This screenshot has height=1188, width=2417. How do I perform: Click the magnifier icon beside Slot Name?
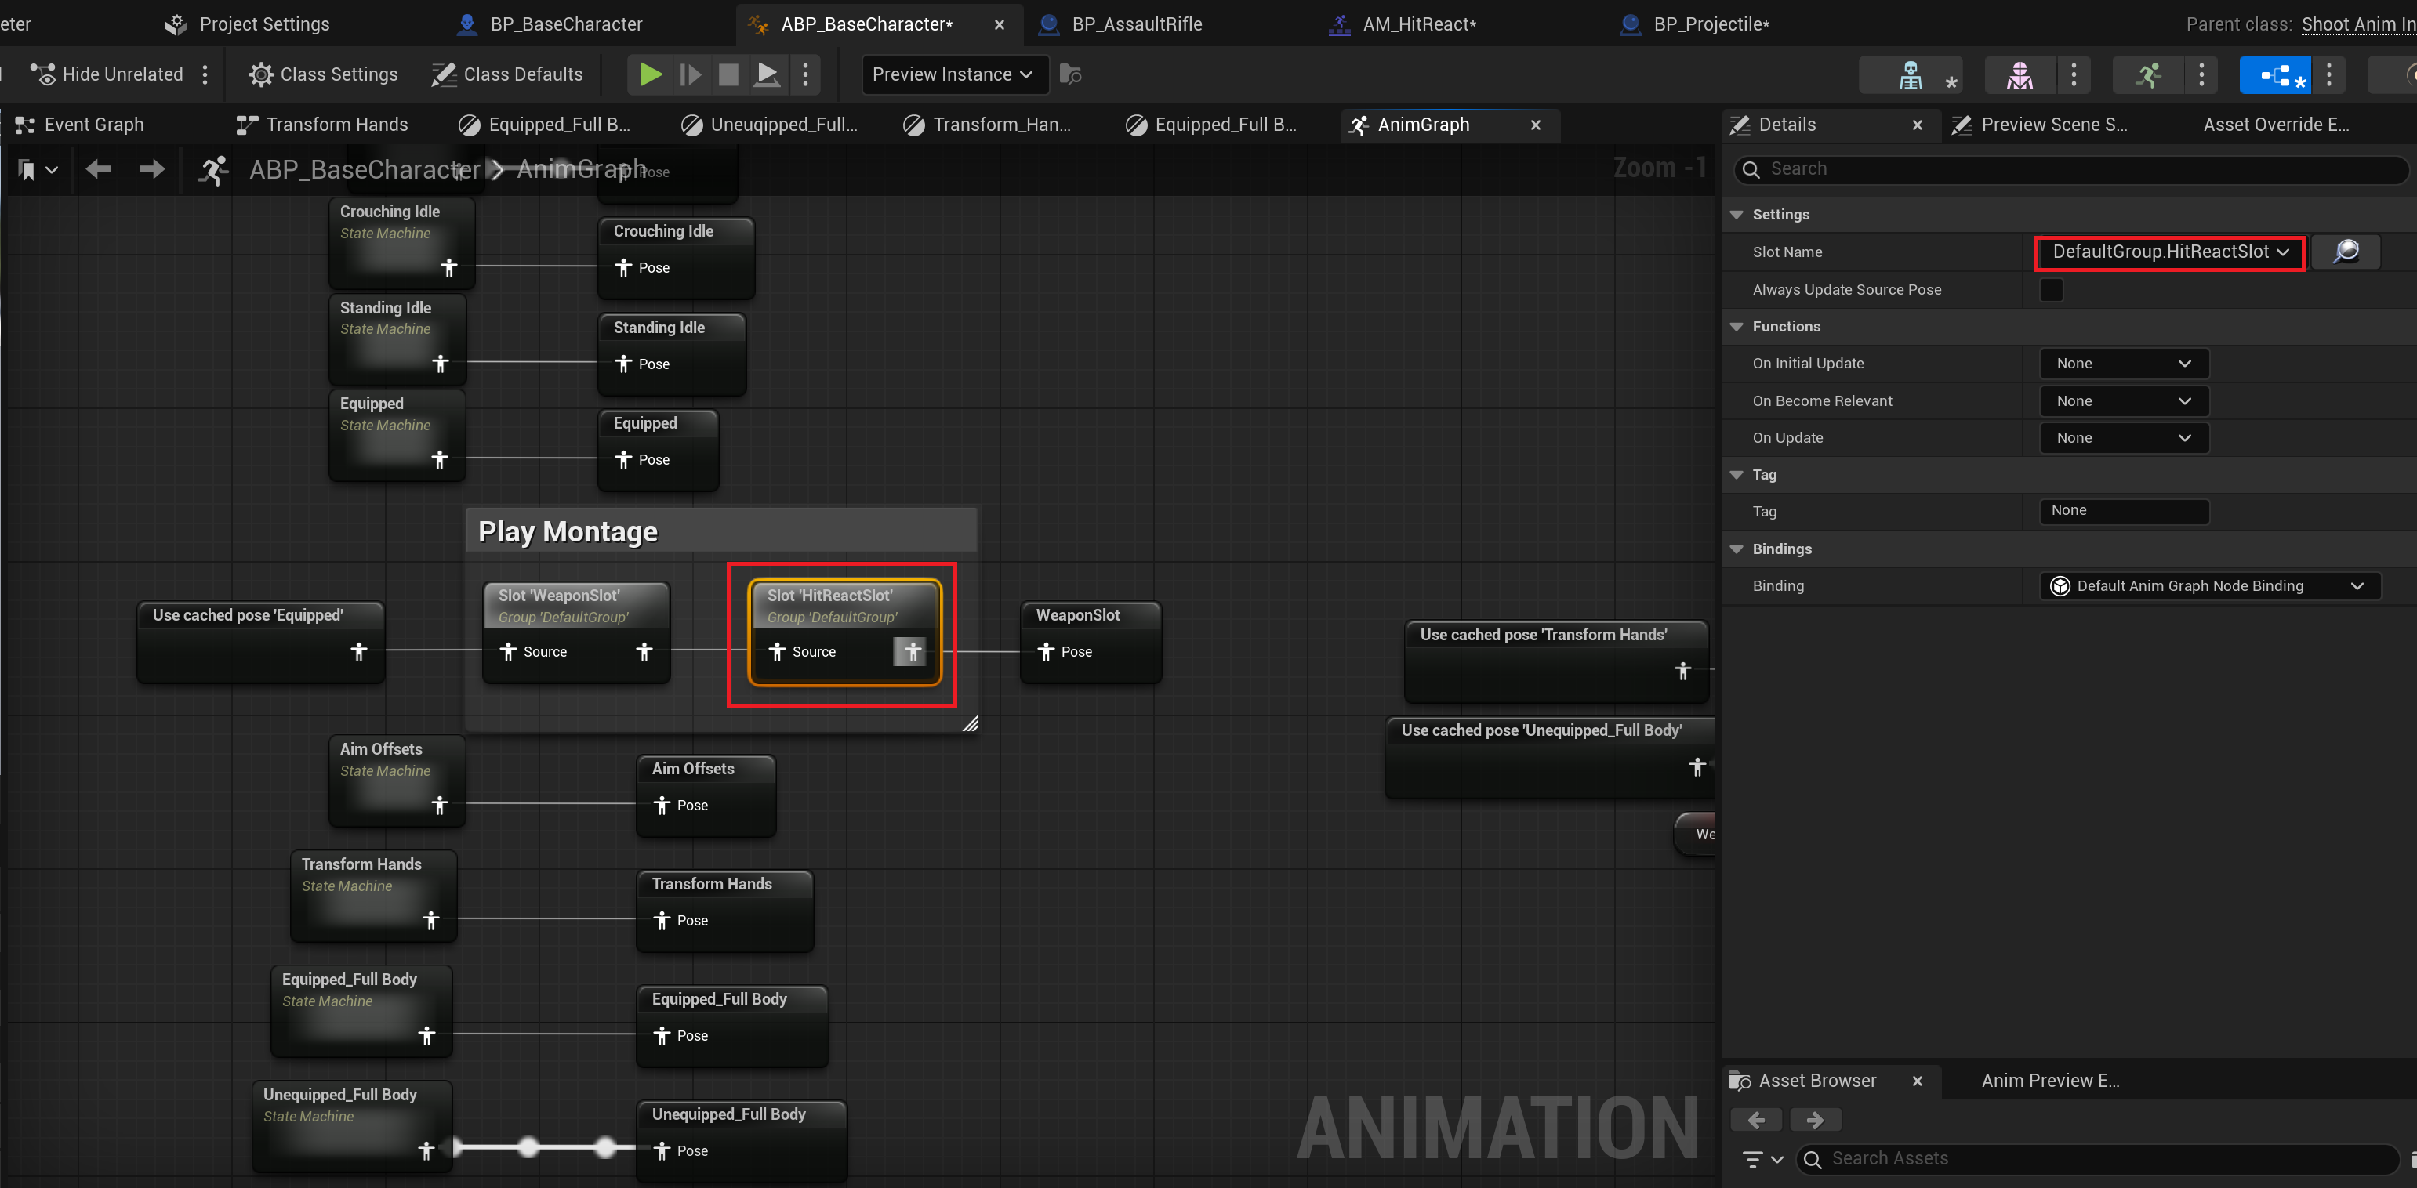2345,252
